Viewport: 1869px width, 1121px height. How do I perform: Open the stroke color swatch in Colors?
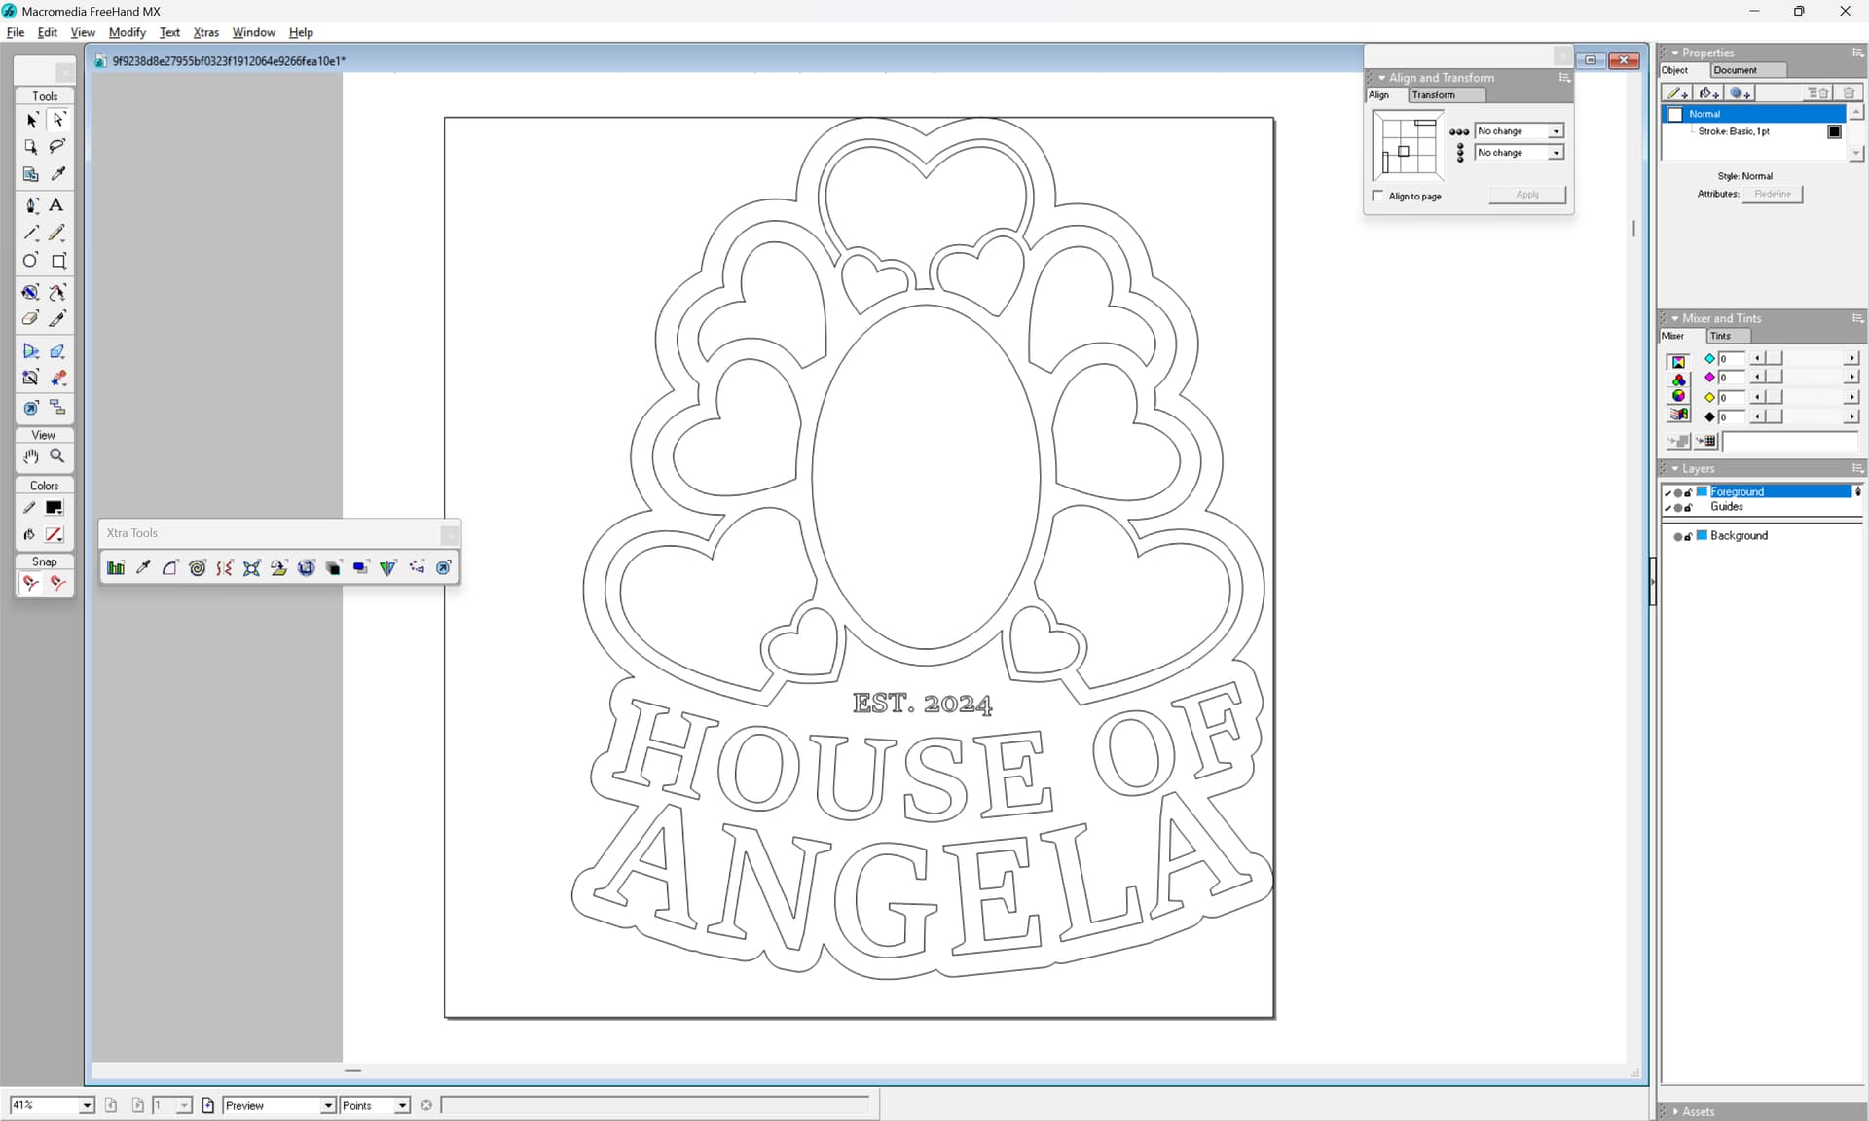click(55, 508)
